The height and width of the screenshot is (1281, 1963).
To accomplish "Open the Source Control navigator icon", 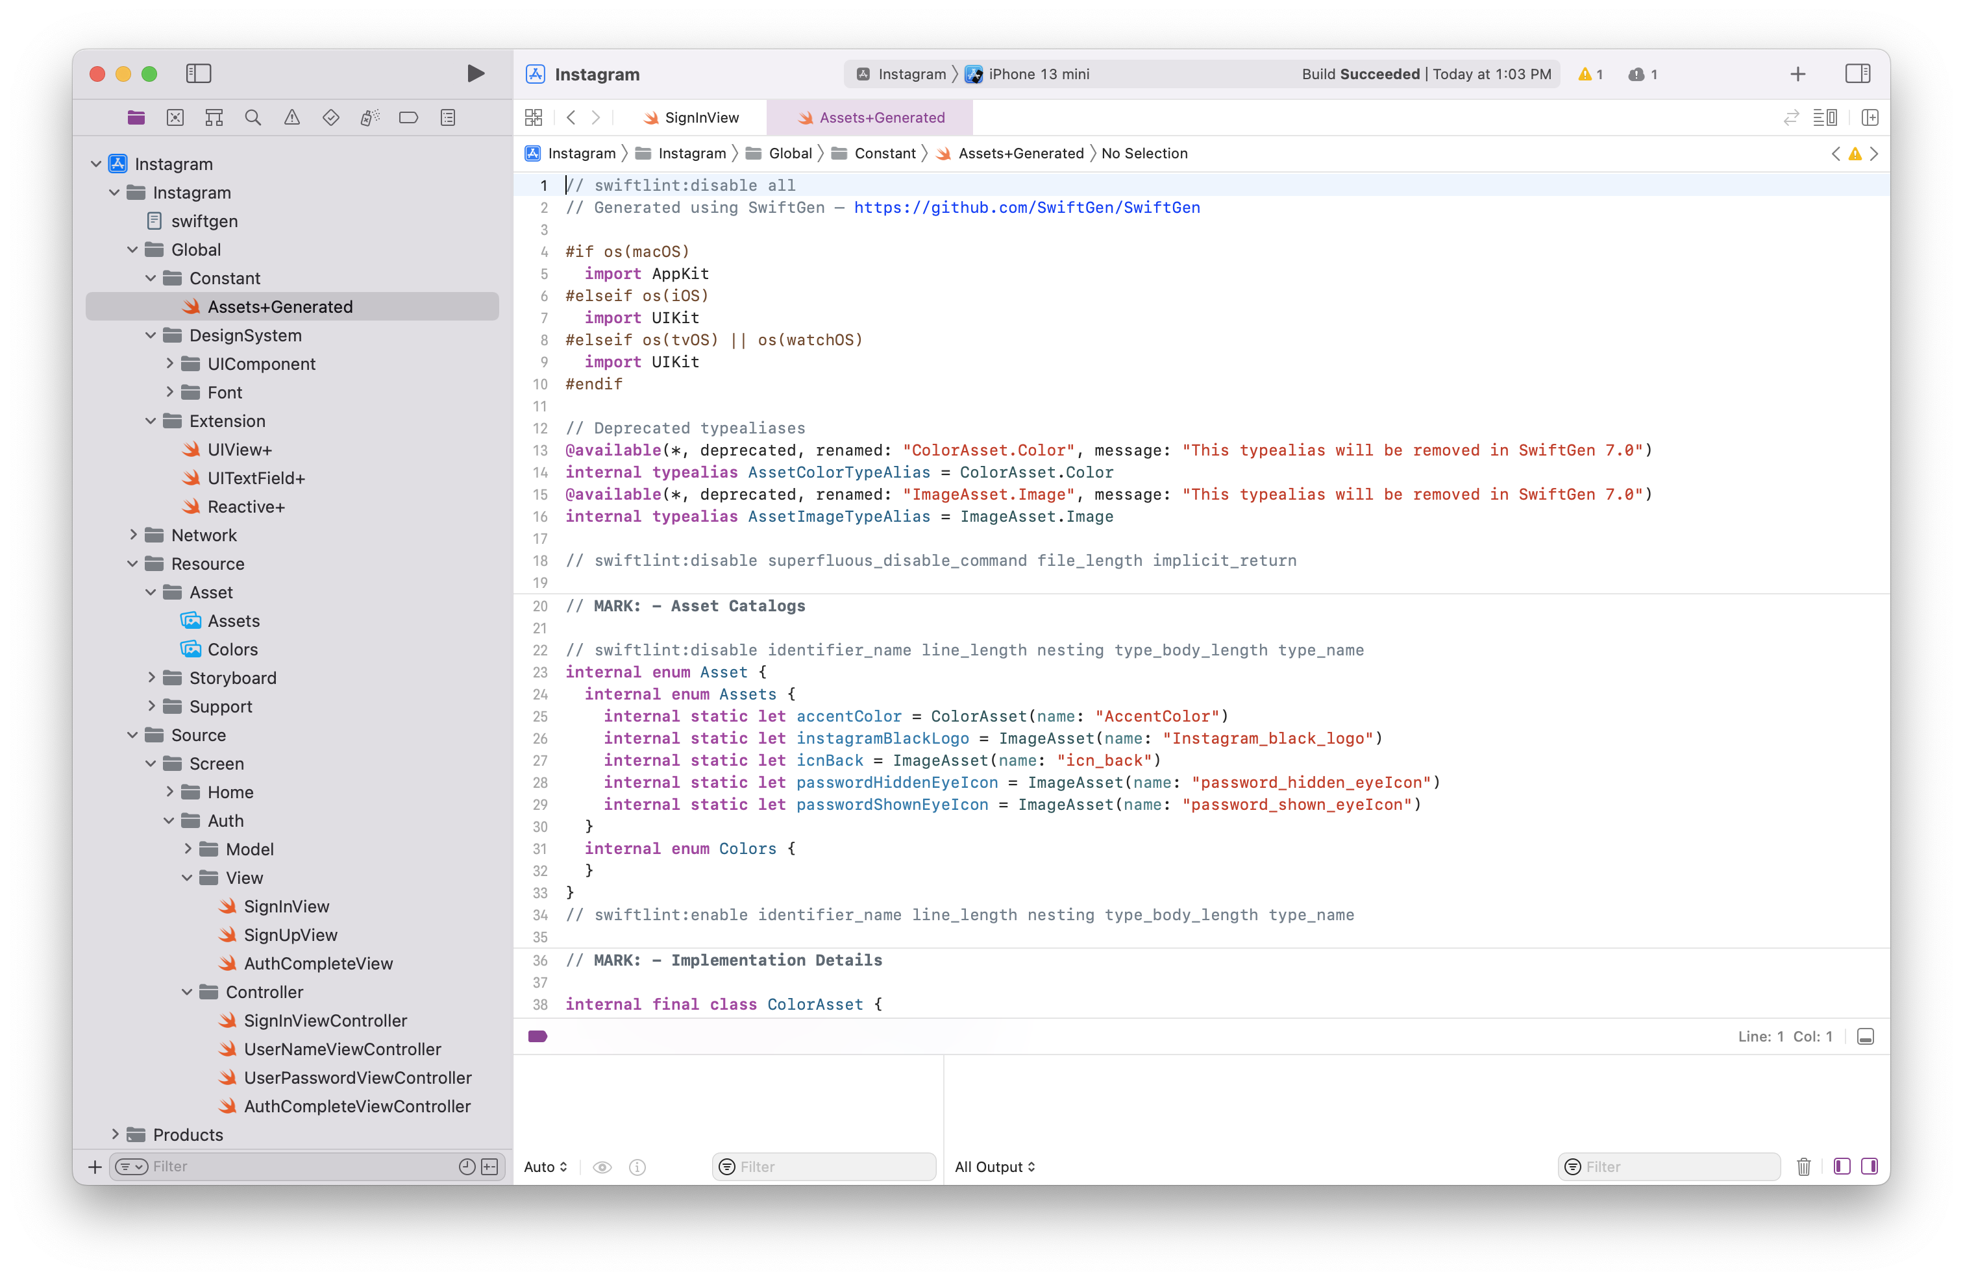I will click(x=175, y=118).
